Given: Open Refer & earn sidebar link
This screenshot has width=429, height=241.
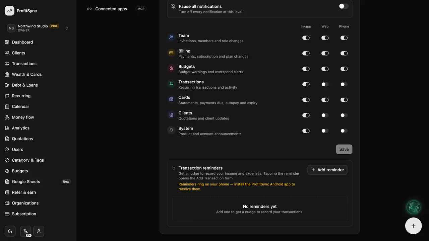Looking at the screenshot, I should (38, 192).
